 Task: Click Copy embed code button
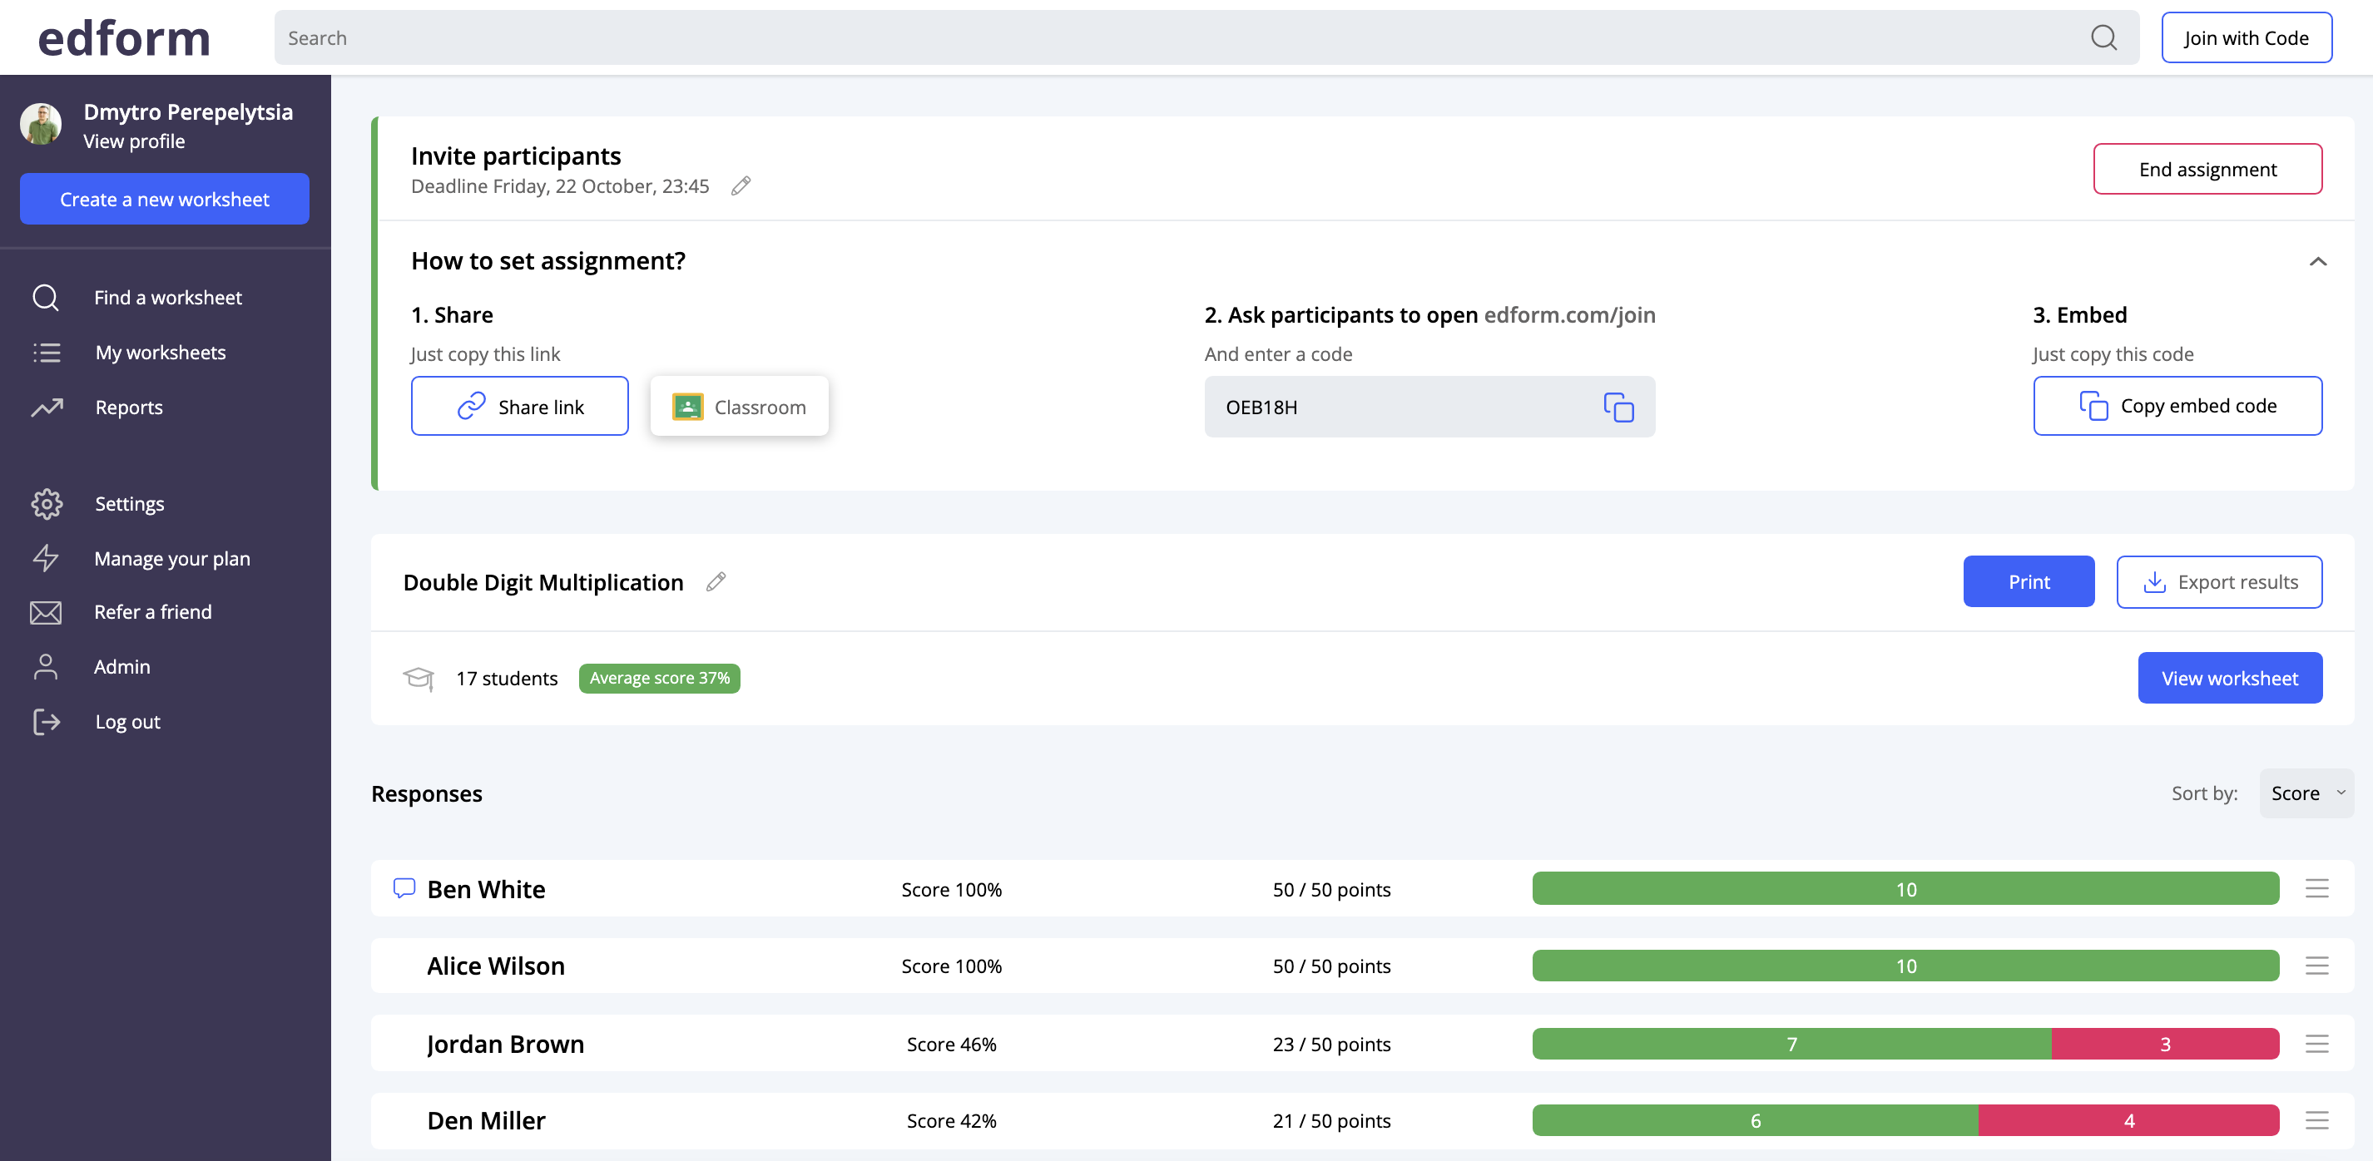tap(2177, 406)
